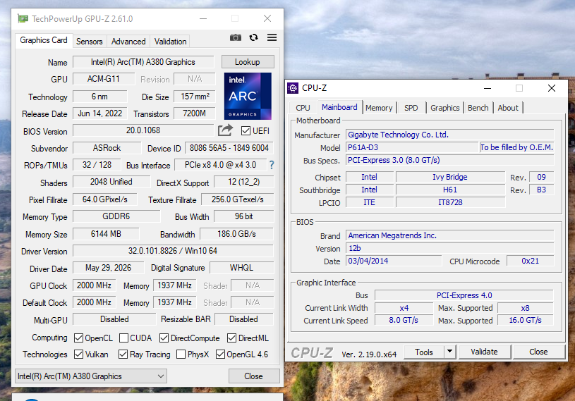Minimize the GPU-Z window
Screen dimensions: 575x401
tap(203, 18)
